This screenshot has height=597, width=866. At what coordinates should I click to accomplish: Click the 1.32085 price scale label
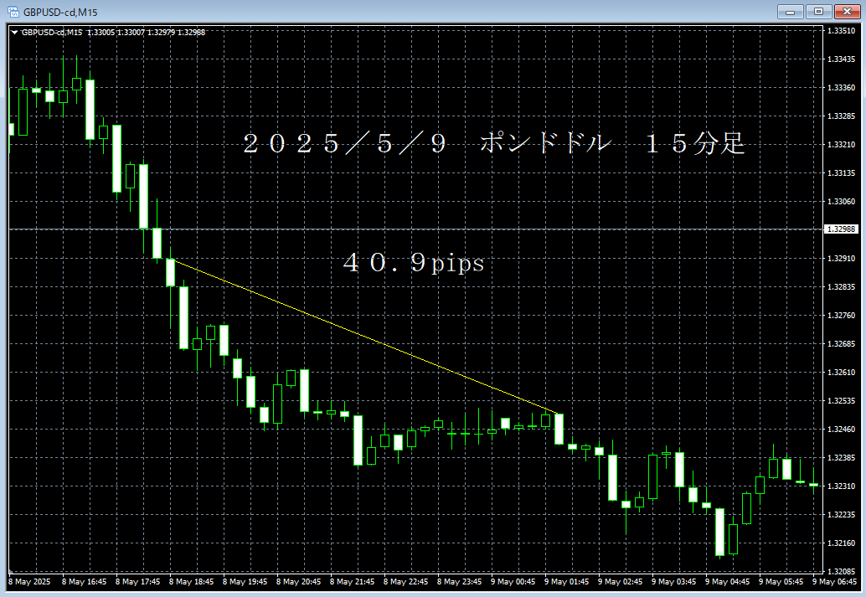click(841, 572)
